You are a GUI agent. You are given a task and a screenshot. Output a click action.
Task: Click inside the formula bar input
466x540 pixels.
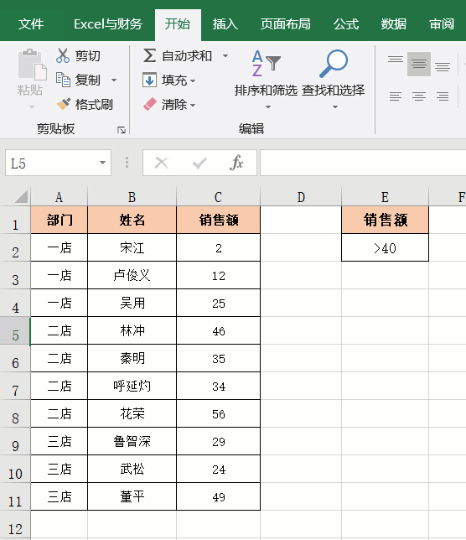[363, 163]
